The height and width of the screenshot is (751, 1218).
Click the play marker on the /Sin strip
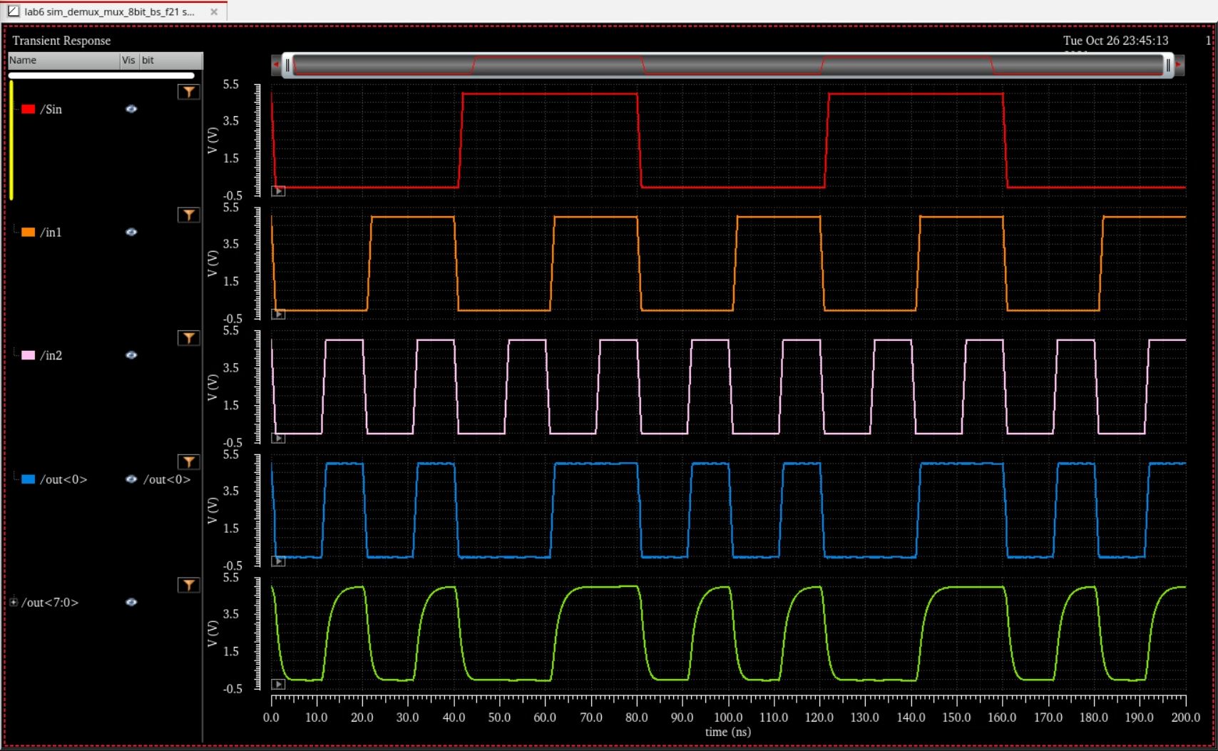(279, 191)
